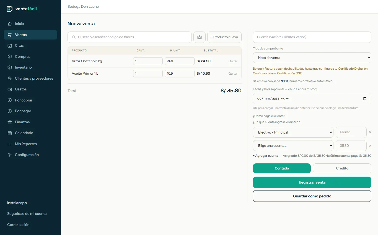Open Seguridad de mi cuenta
Image resolution: width=378 pixels, height=235 pixels.
coord(27,214)
